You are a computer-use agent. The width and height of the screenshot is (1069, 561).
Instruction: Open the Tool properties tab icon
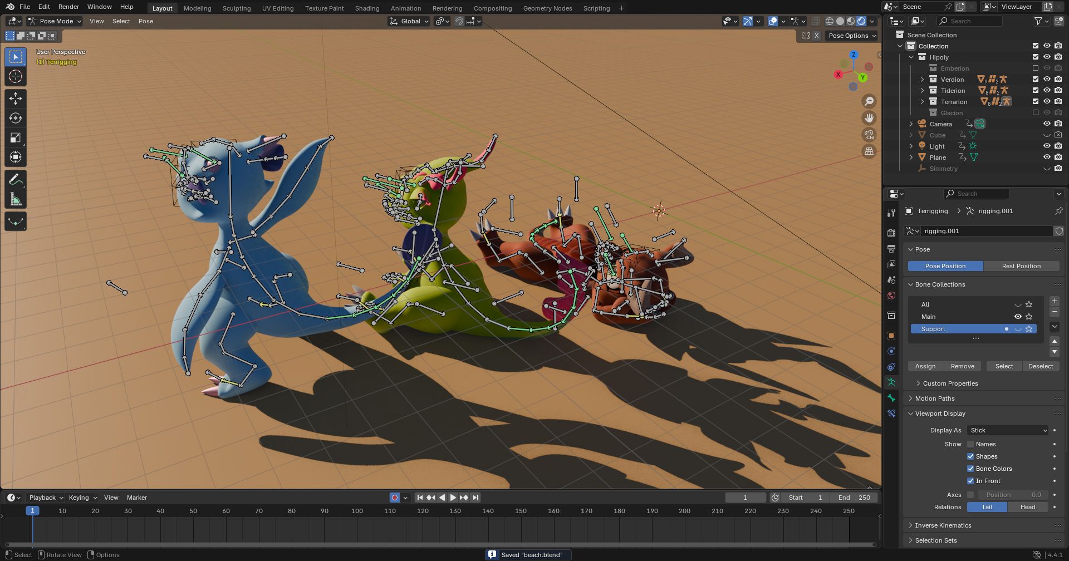891,213
